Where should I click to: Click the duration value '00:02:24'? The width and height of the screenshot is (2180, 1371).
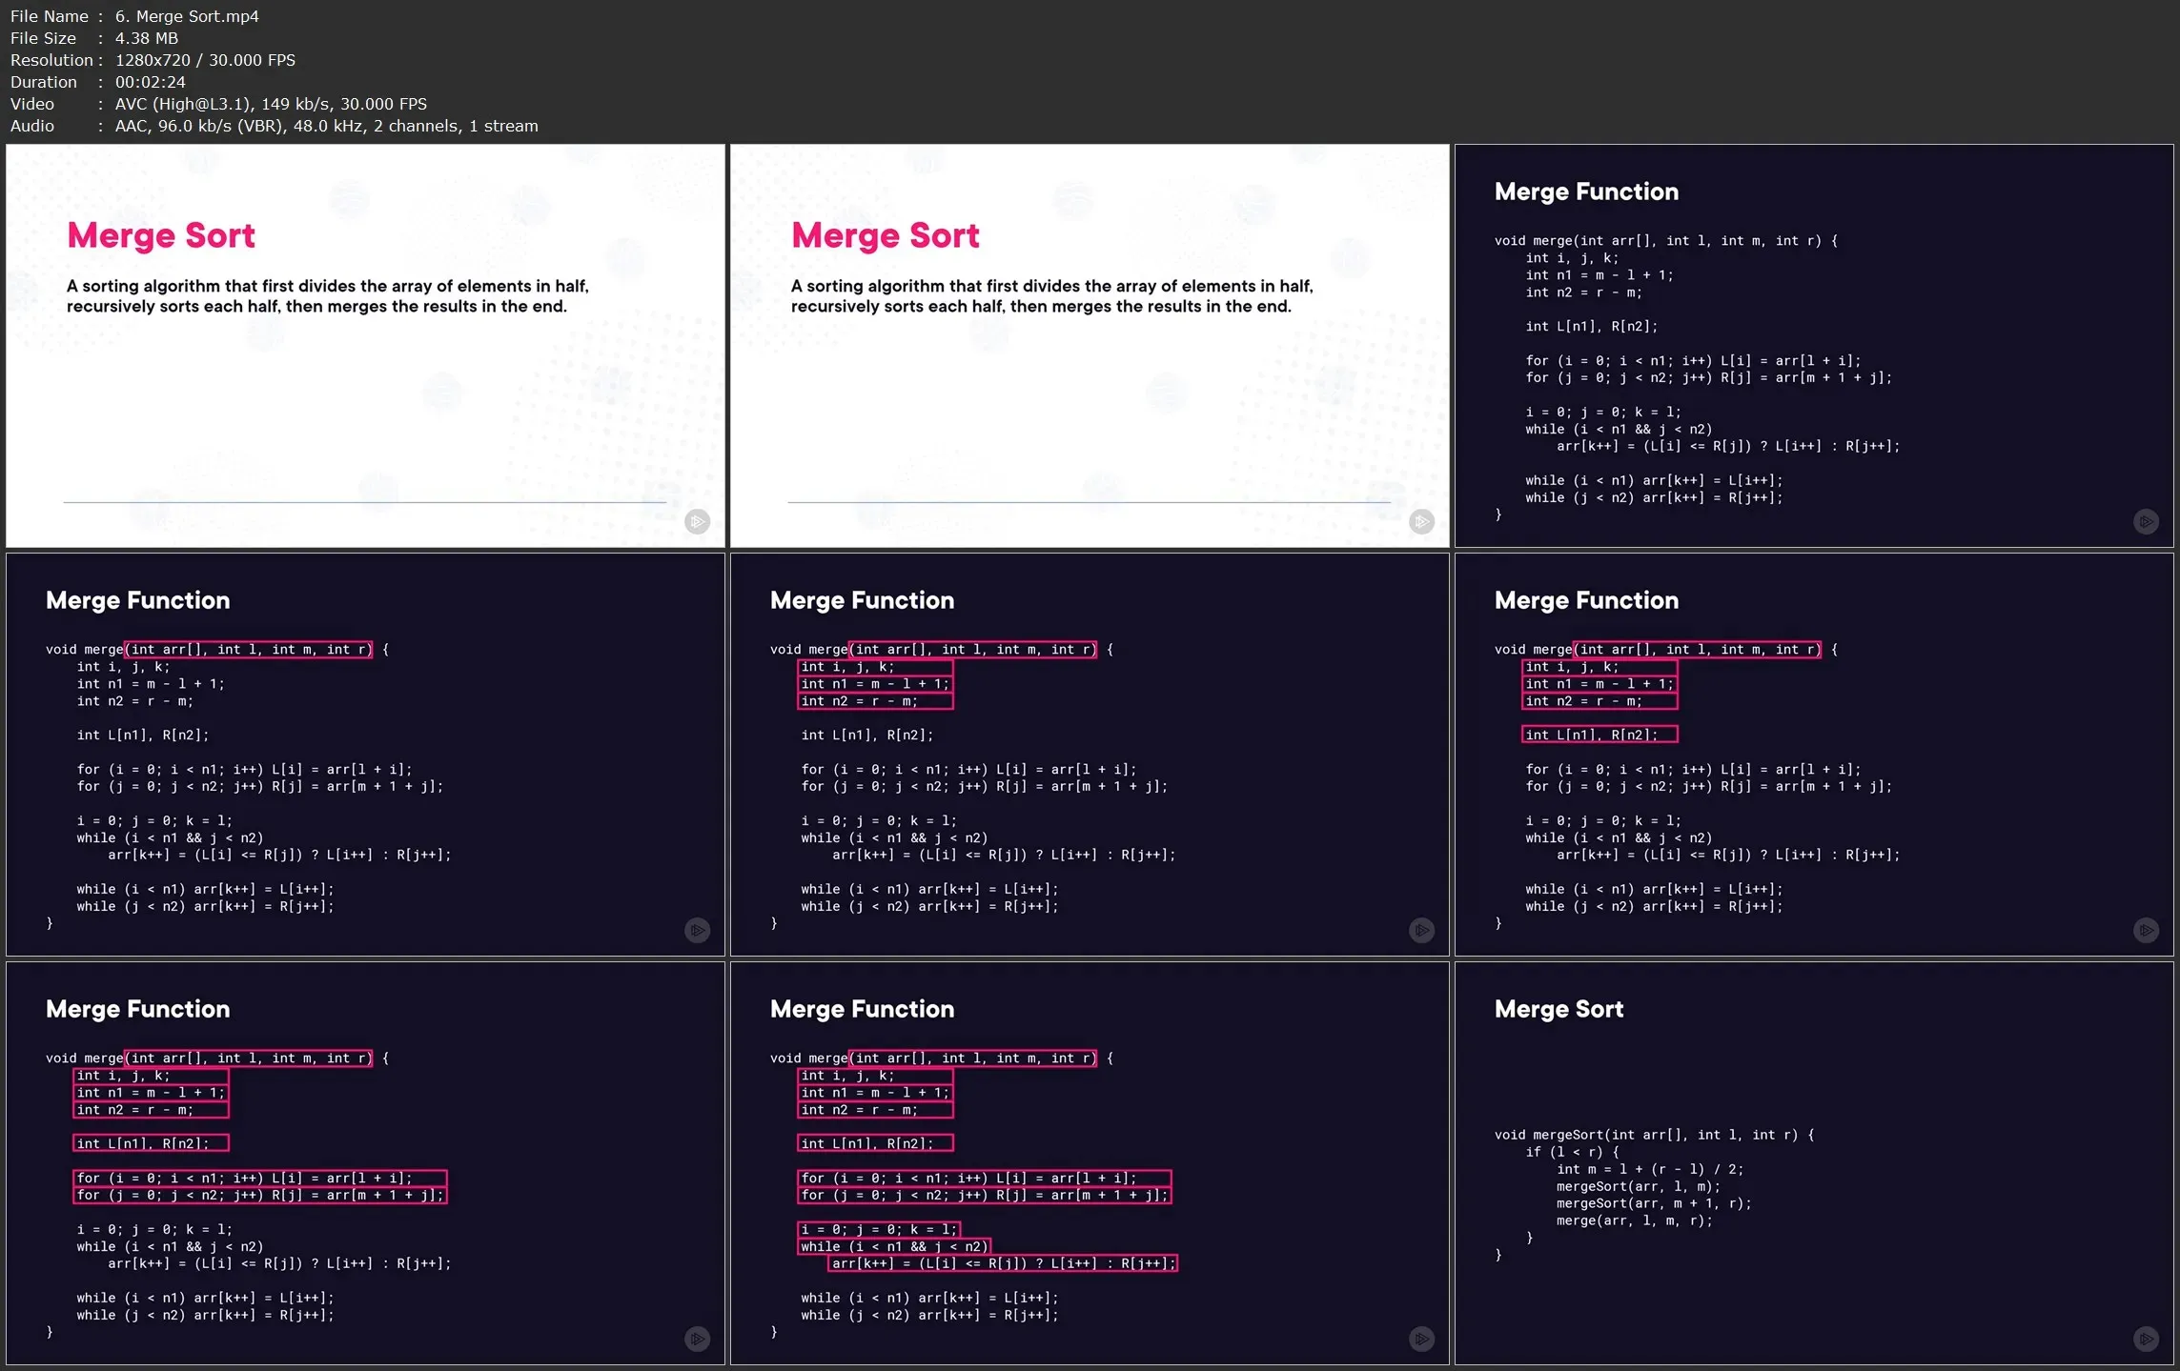151,82
